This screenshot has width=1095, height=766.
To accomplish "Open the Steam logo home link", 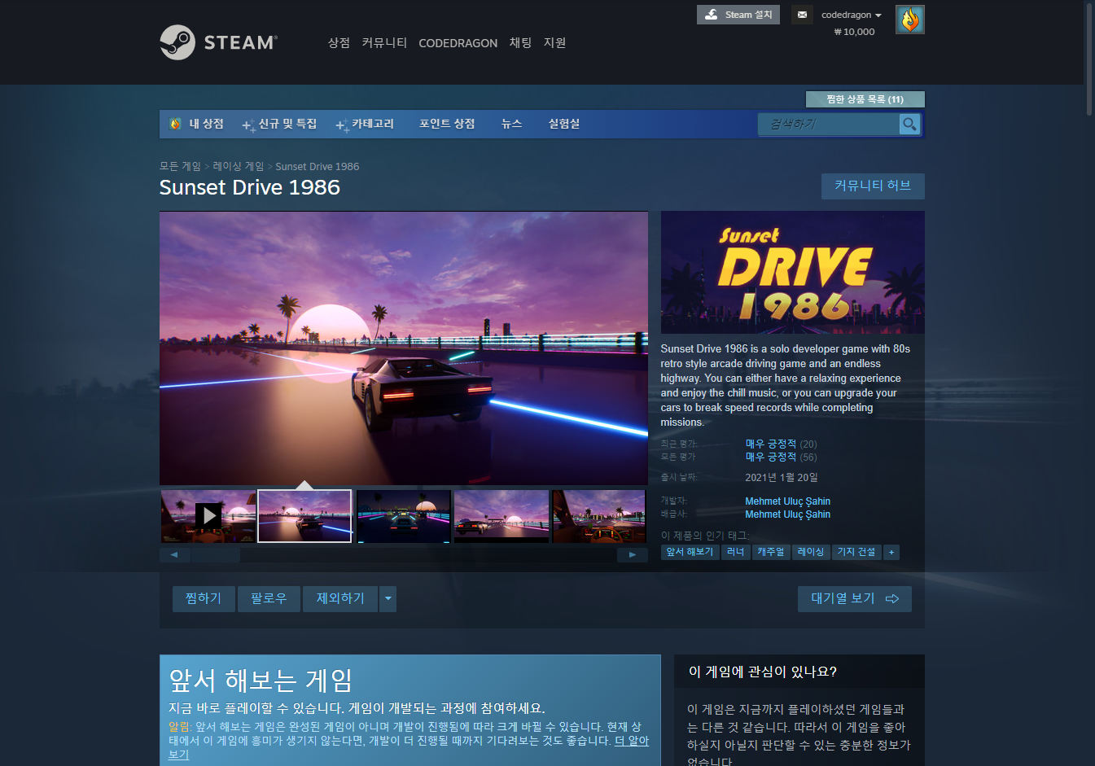I will [x=218, y=42].
